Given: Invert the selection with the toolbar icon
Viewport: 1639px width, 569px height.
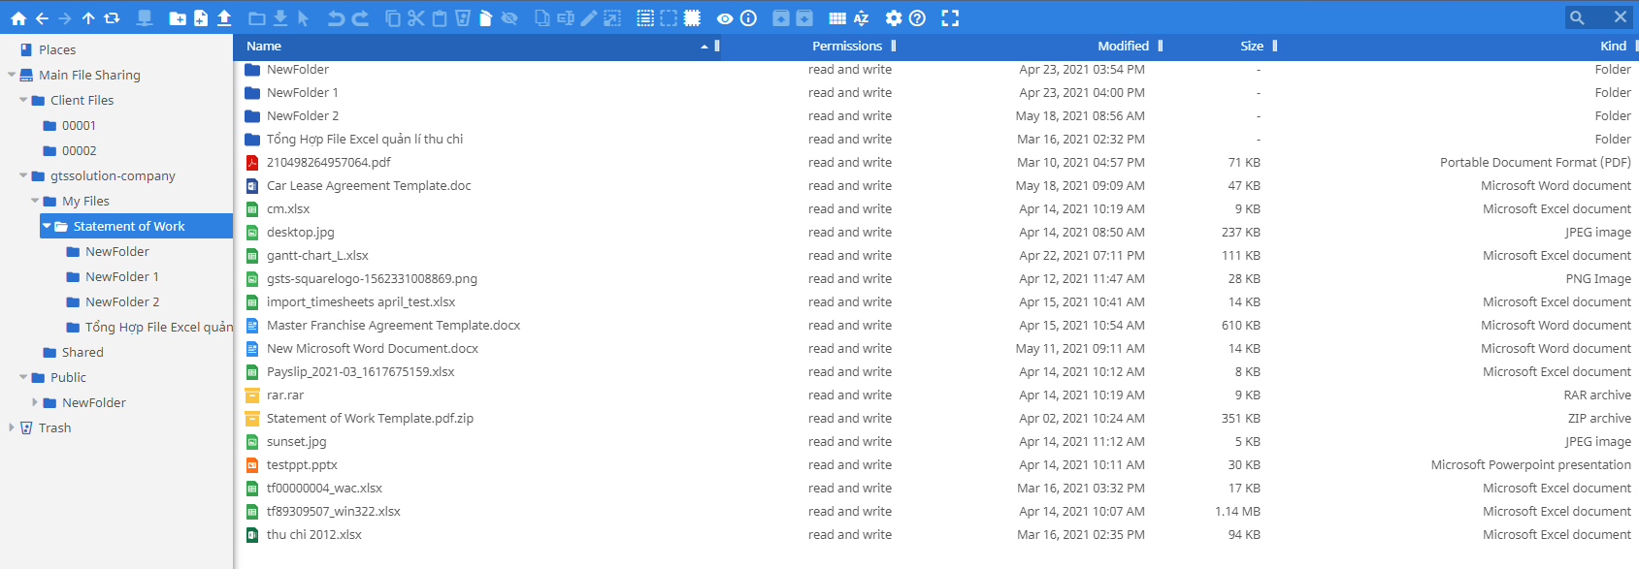Looking at the screenshot, I should [x=692, y=17].
